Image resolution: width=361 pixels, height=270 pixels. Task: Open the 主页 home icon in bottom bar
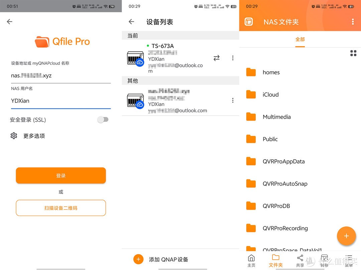coord(251,260)
